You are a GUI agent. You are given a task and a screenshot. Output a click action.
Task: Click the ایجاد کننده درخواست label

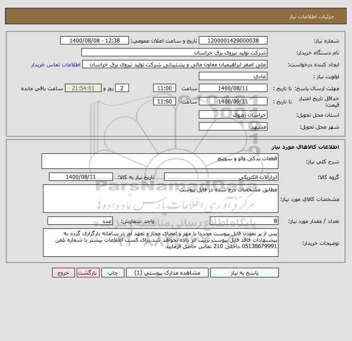tap(314, 65)
